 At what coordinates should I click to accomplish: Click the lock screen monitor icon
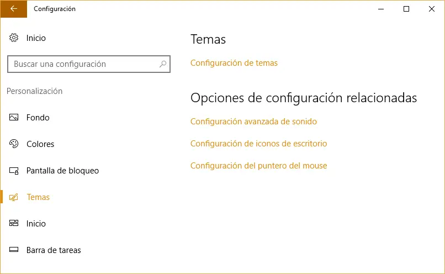(x=14, y=171)
